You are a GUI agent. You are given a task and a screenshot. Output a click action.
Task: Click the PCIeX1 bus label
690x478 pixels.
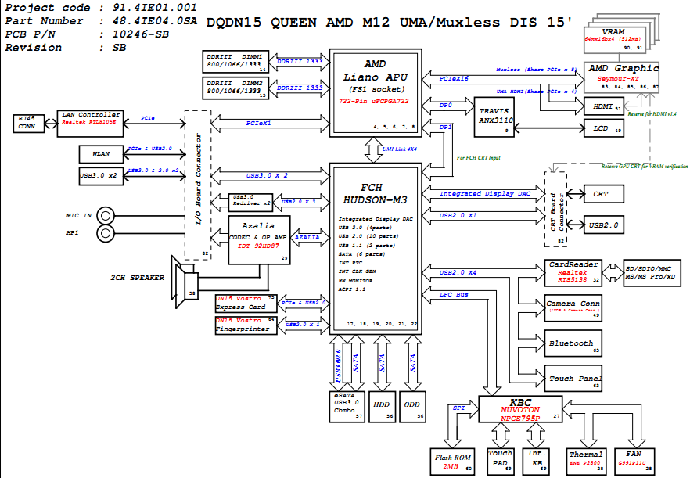(x=259, y=124)
